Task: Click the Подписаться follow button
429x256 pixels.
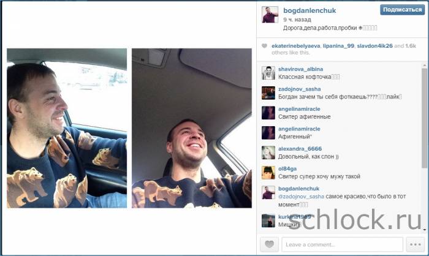Action: [402, 10]
